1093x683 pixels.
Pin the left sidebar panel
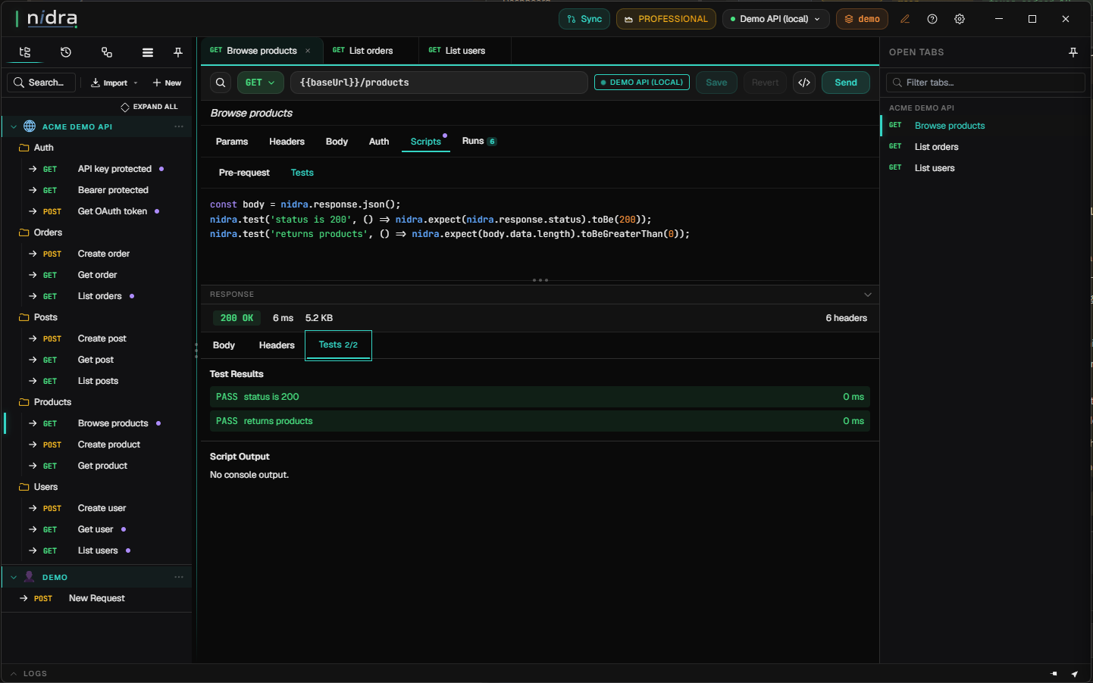point(178,52)
